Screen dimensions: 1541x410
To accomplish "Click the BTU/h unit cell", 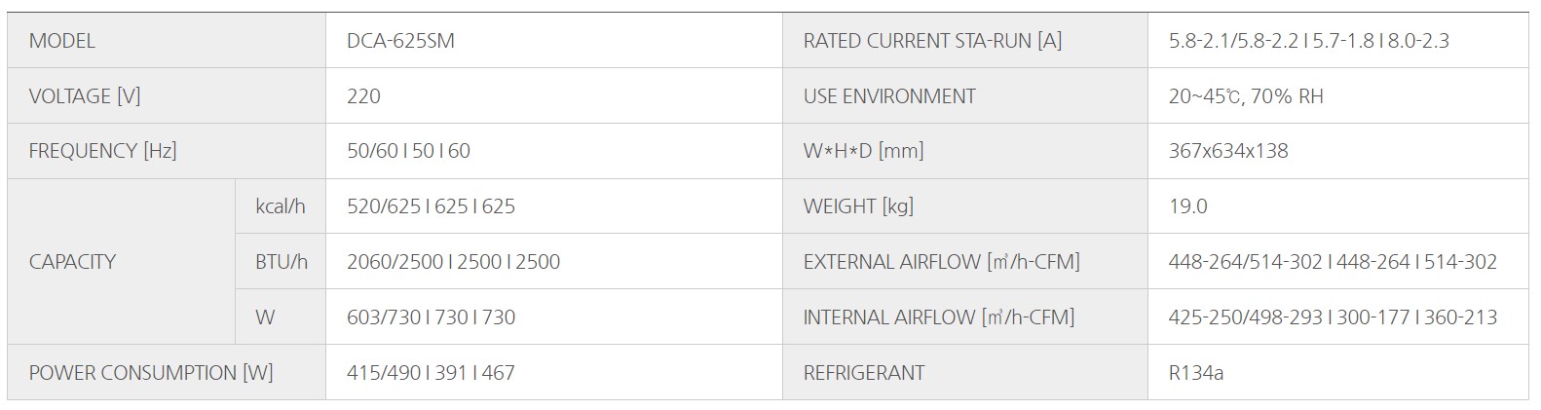I will point(281,262).
